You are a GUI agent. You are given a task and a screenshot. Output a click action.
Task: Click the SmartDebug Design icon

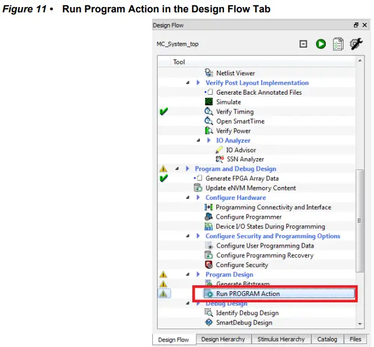coord(209,322)
